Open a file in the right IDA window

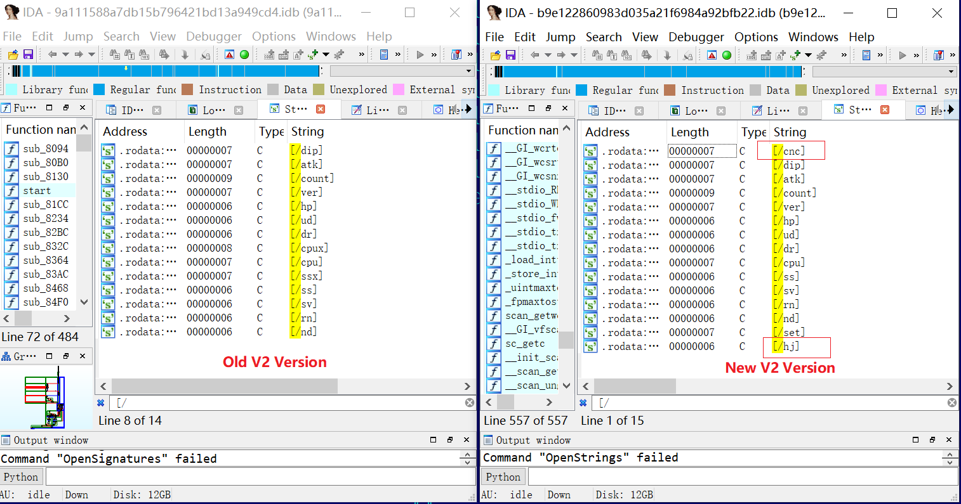coord(495,55)
